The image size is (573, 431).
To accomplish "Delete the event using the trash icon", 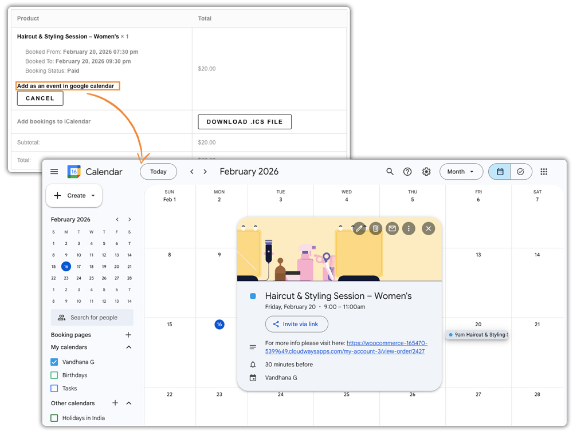I will coord(376,228).
